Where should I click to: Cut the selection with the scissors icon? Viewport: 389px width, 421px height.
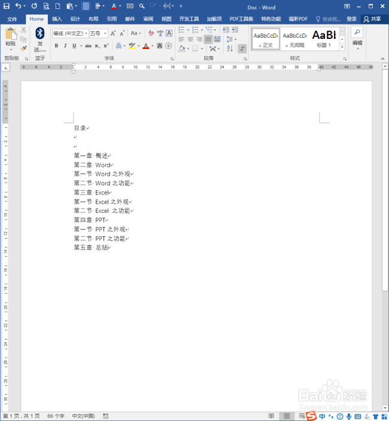click(x=24, y=30)
